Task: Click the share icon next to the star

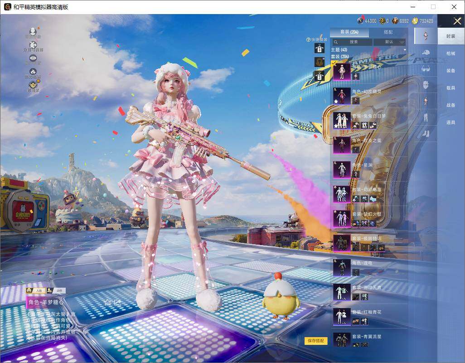Action: click(118, 302)
